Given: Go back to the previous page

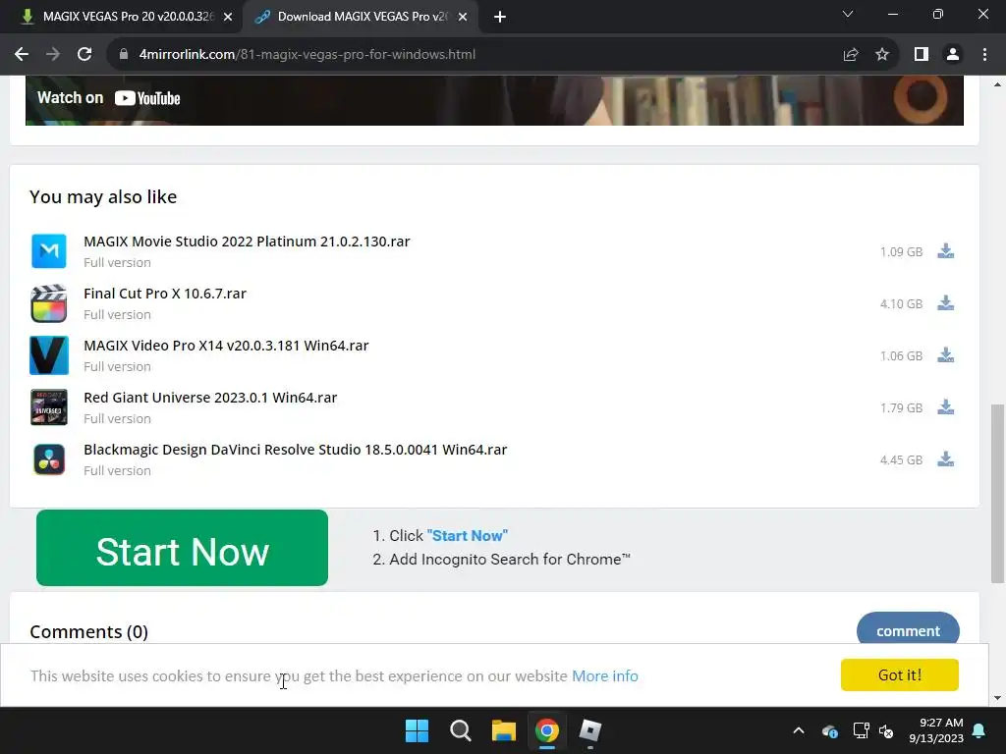Looking at the screenshot, I should pos(22,55).
